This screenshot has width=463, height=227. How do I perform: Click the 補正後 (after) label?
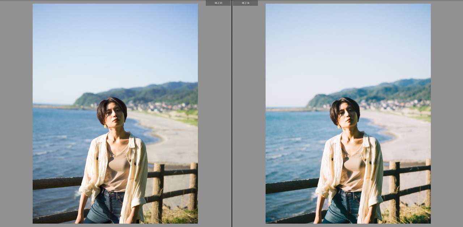(246, 3)
